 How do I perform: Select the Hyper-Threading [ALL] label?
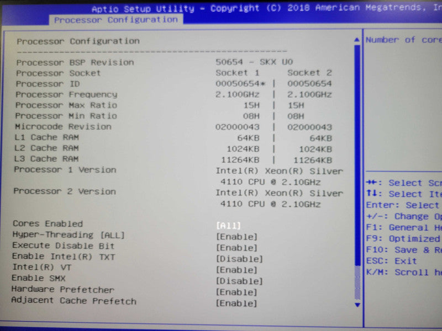(x=69, y=235)
